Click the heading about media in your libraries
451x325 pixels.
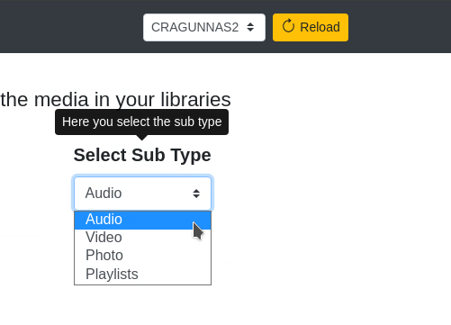click(x=115, y=100)
